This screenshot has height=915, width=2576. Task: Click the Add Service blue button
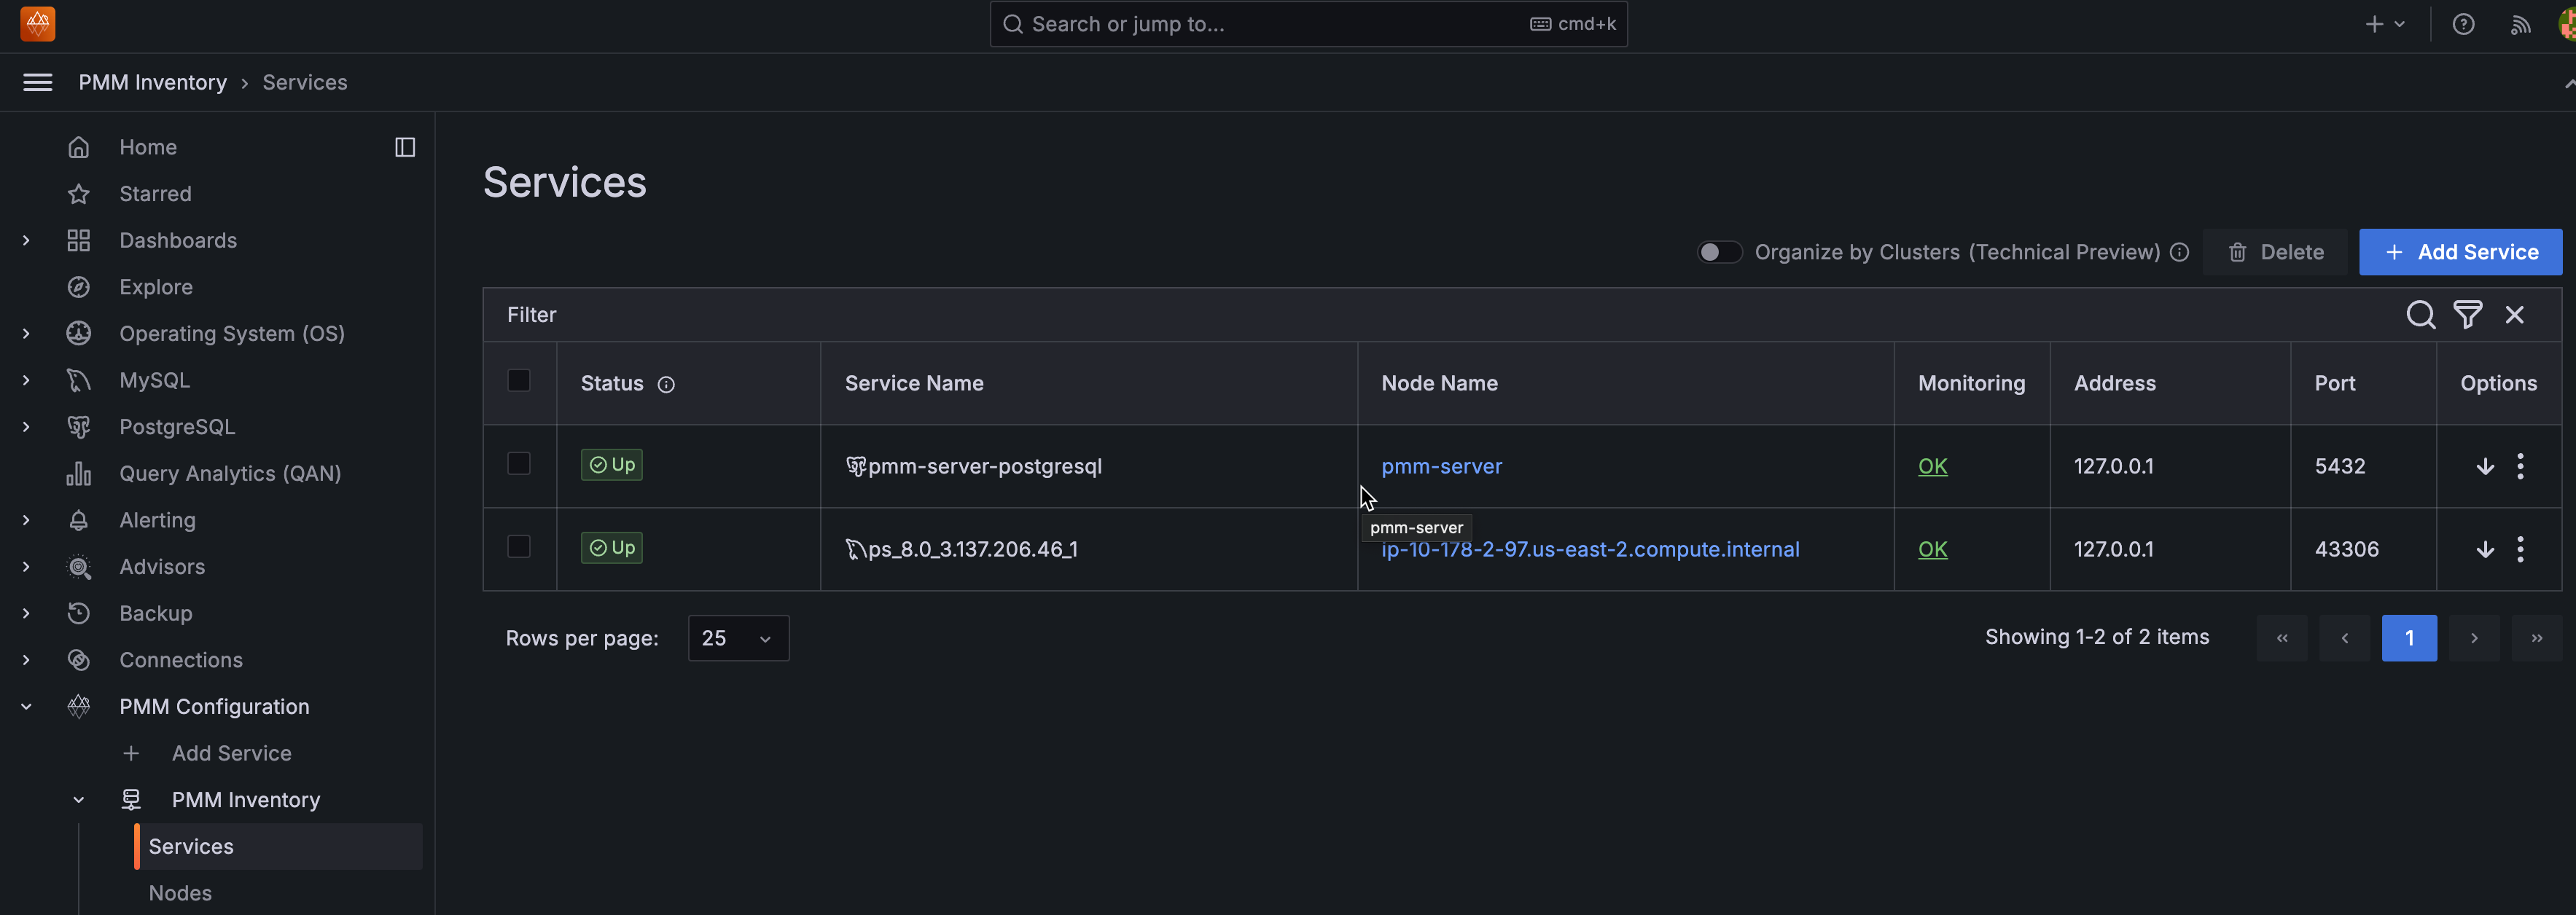tap(2460, 252)
